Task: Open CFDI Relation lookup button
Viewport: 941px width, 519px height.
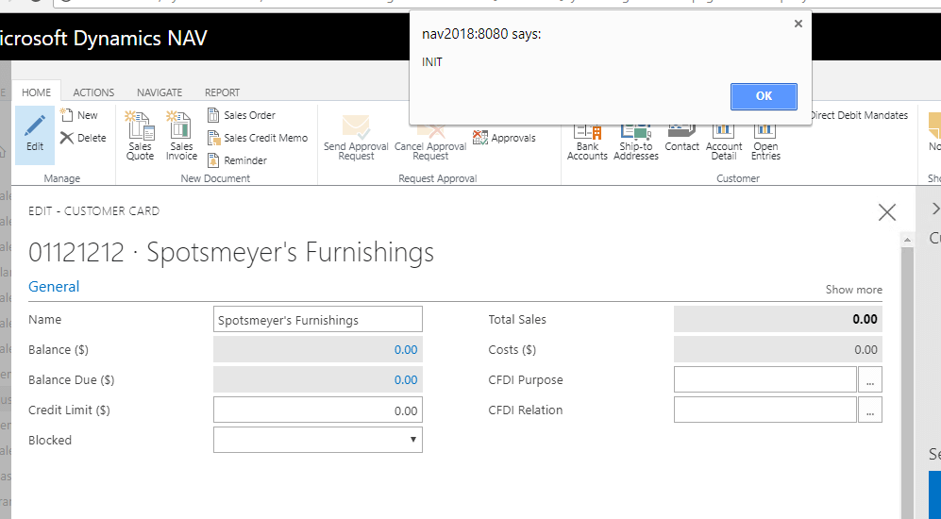Action: pos(870,410)
